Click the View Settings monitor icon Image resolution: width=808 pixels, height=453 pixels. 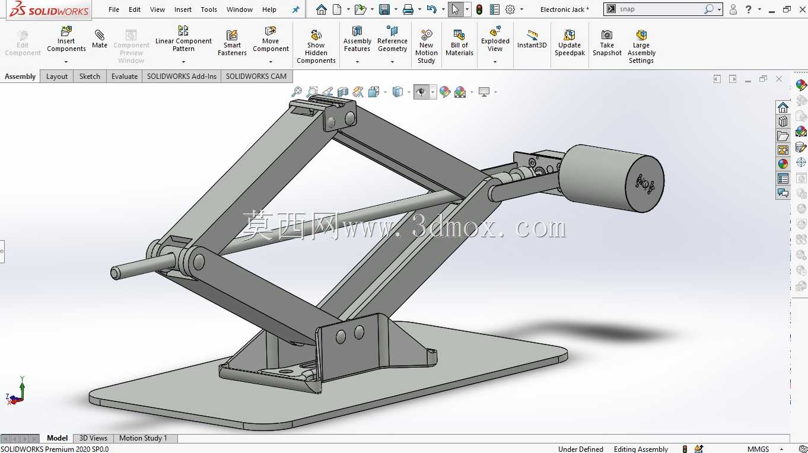click(484, 92)
